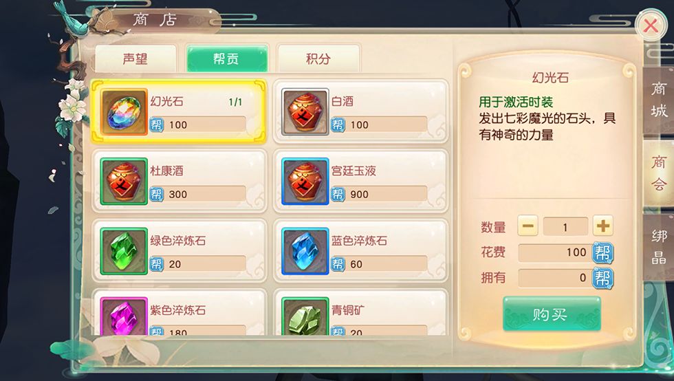Viewport: 674px width, 381px height.
Task: Increase quantity with the plus button
Action: click(602, 226)
